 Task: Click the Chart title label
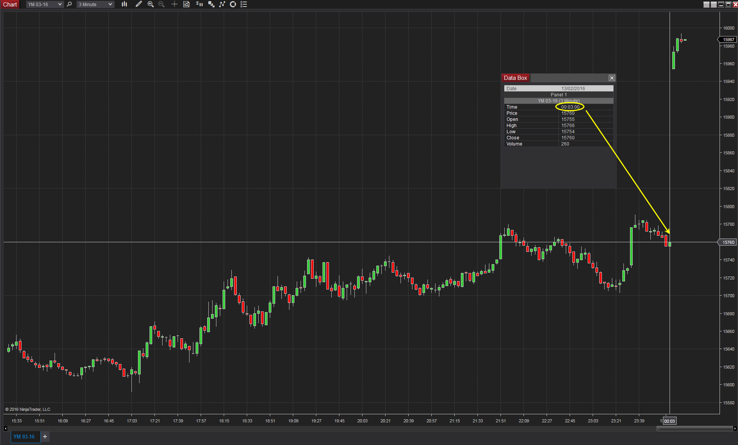tap(10, 4)
